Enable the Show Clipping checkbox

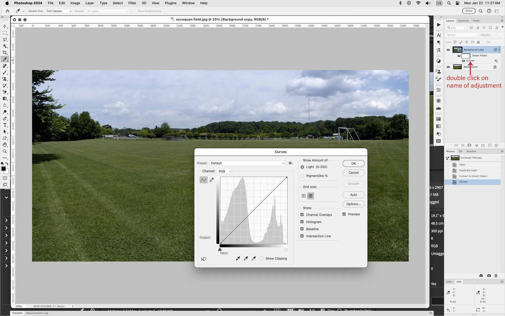tap(261, 259)
